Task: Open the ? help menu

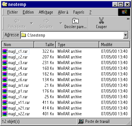Action: point(90,12)
